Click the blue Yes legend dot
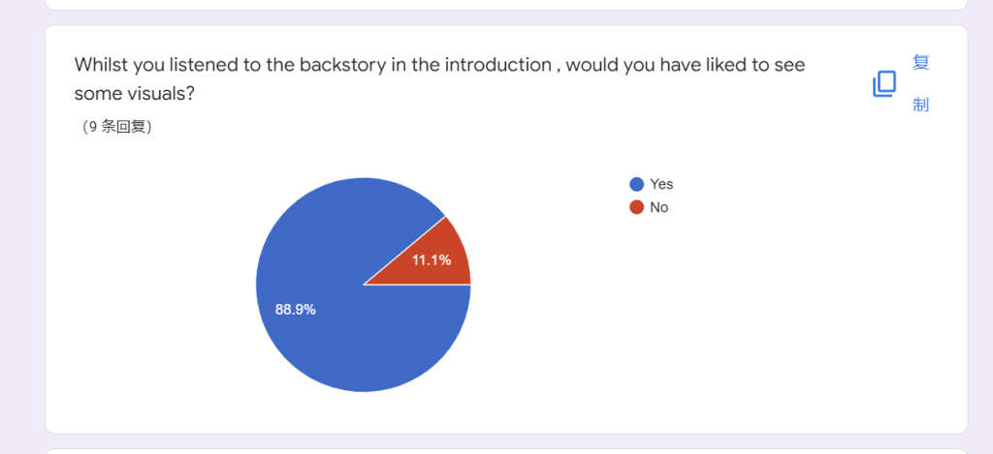 pyautogui.click(x=636, y=184)
